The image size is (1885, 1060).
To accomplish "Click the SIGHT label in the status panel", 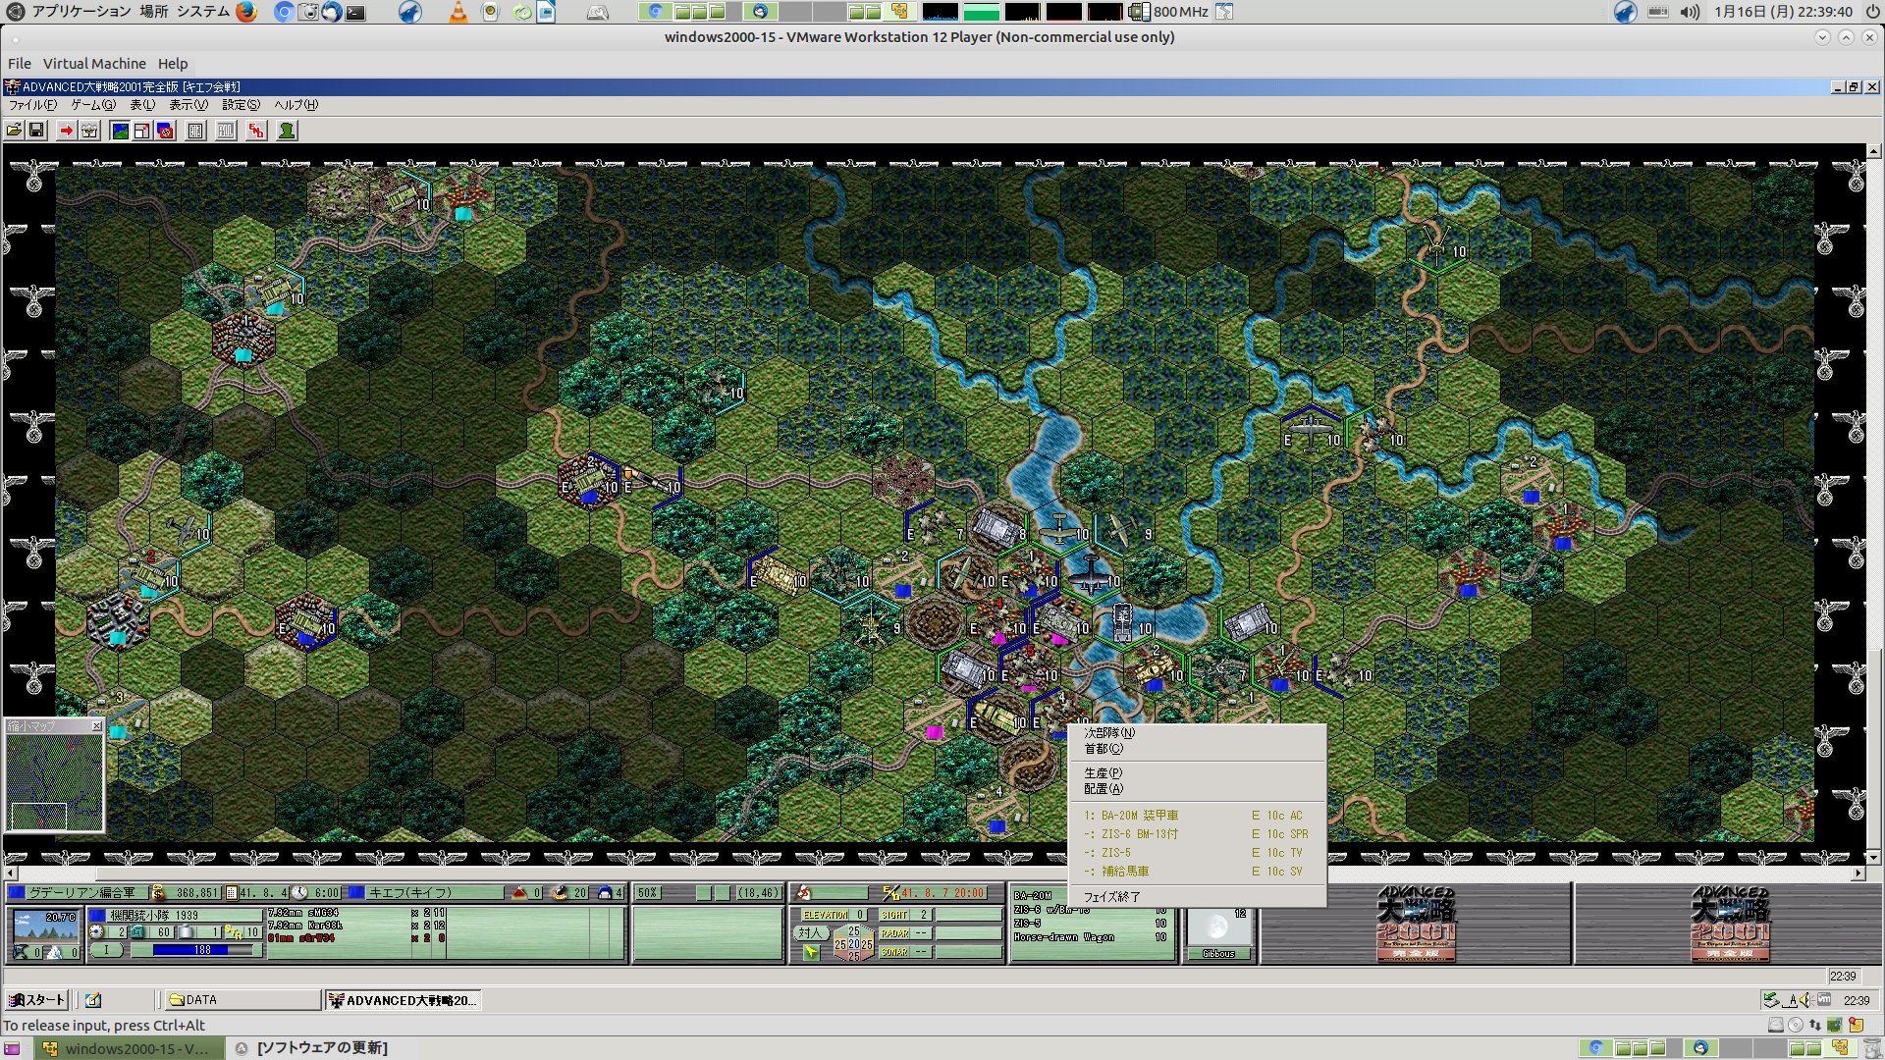I will (x=894, y=915).
